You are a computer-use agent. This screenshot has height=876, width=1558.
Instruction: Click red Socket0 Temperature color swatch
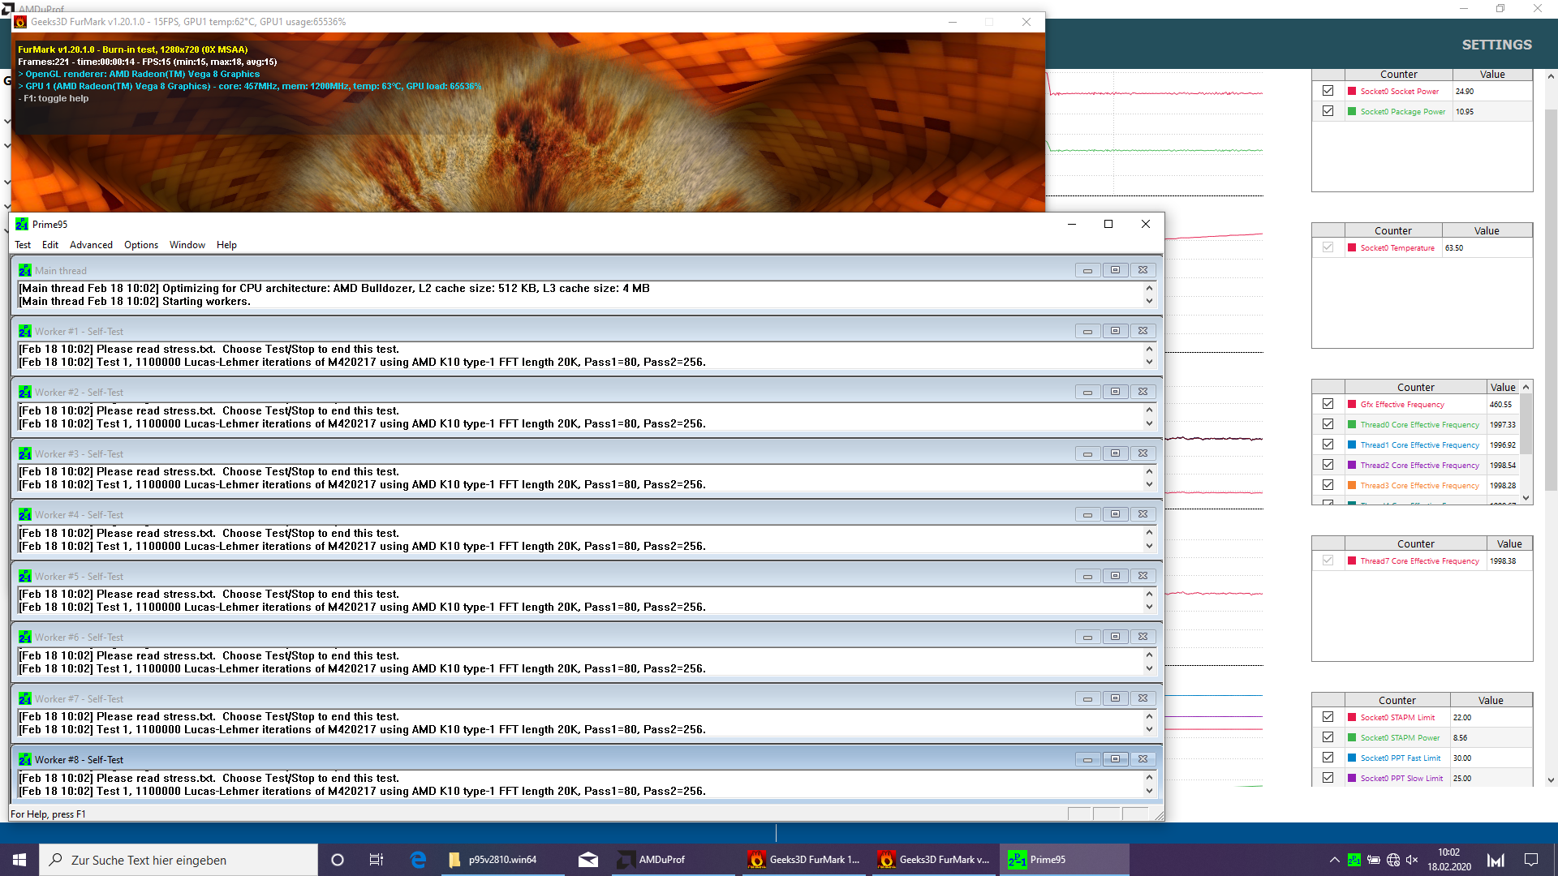tap(1352, 248)
